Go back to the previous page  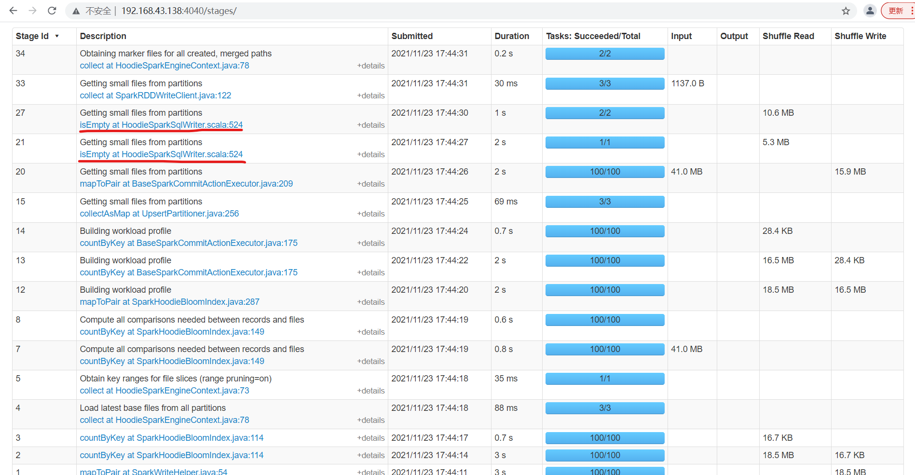(13, 11)
